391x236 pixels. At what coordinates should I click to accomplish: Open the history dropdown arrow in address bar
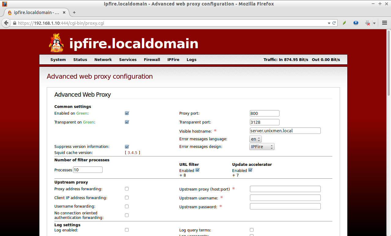(x=329, y=23)
